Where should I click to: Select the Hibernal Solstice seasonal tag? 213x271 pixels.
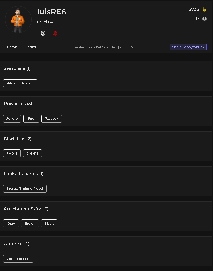(x=20, y=83)
